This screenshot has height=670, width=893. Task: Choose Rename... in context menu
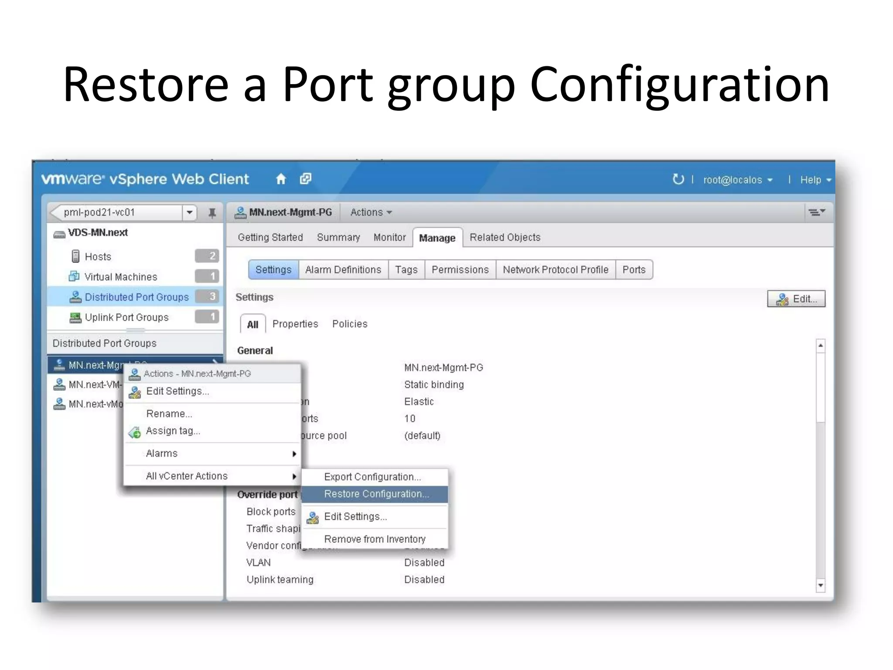pyautogui.click(x=212, y=414)
